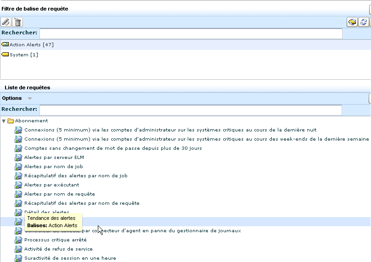This screenshot has height=262, width=371.
Task: Select query Connexions week-ends de la dernière semaine
Action: pos(197,139)
